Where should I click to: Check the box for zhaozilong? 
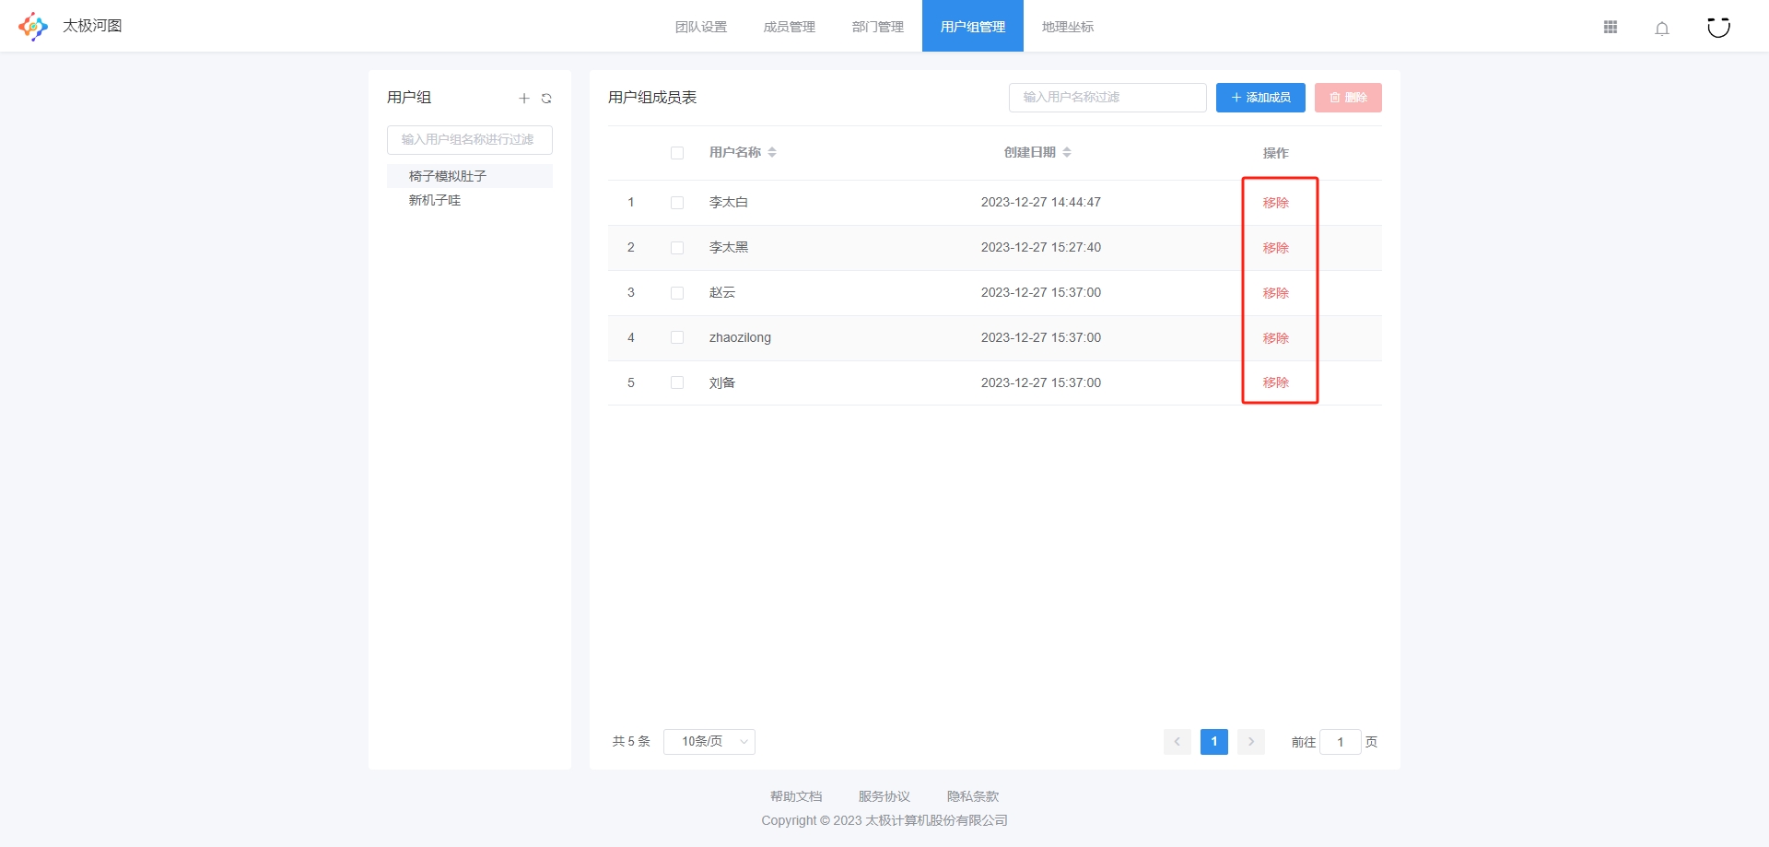pos(677,338)
